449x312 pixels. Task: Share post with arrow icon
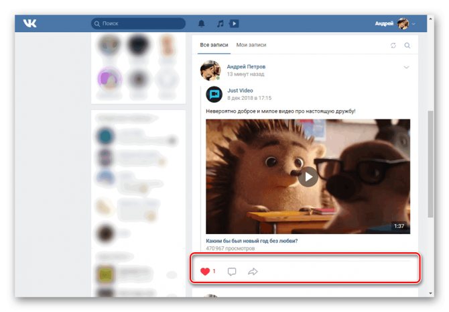click(253, 271)
